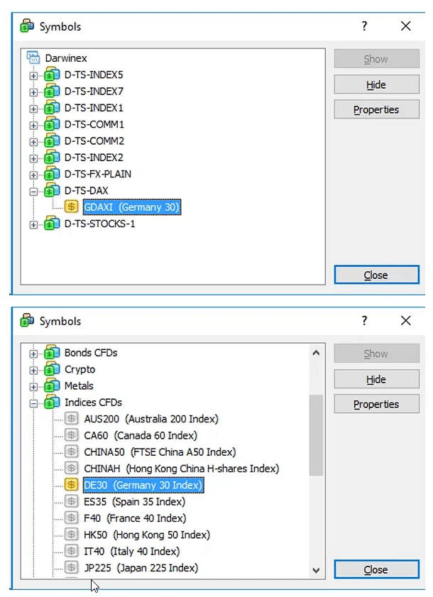Screen dimensions: 433x597
Task: Click Hide in the Indices CFDs dialog
Action: pos(377,379)
